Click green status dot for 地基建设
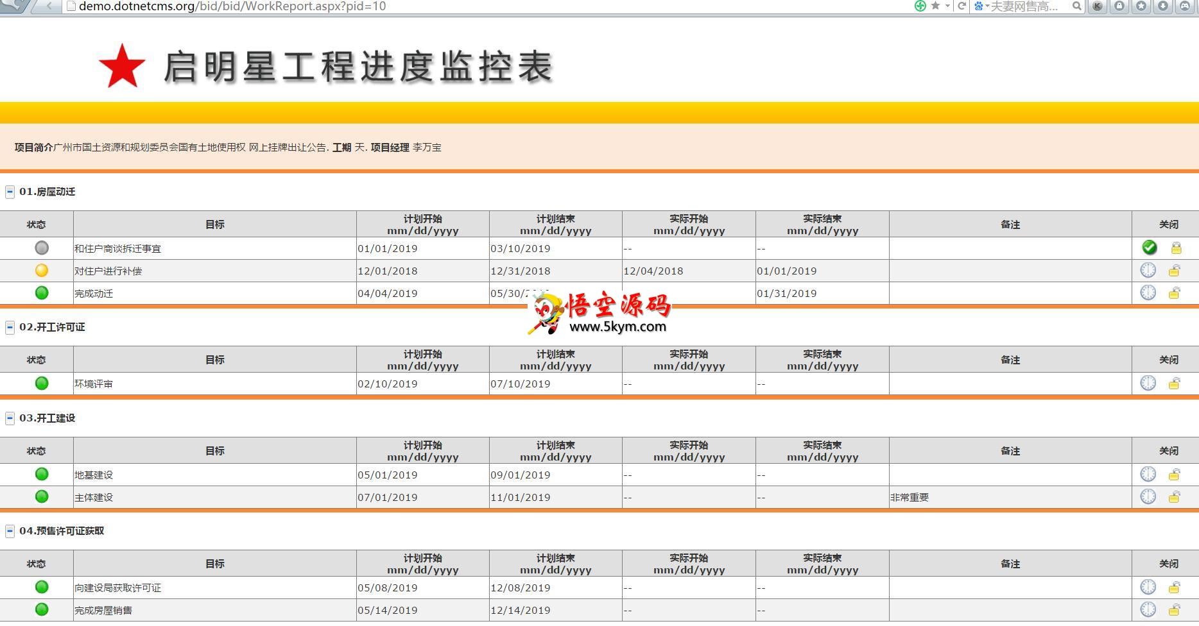The width and height of the screenshot is (1199, 626). pos(42,474)
